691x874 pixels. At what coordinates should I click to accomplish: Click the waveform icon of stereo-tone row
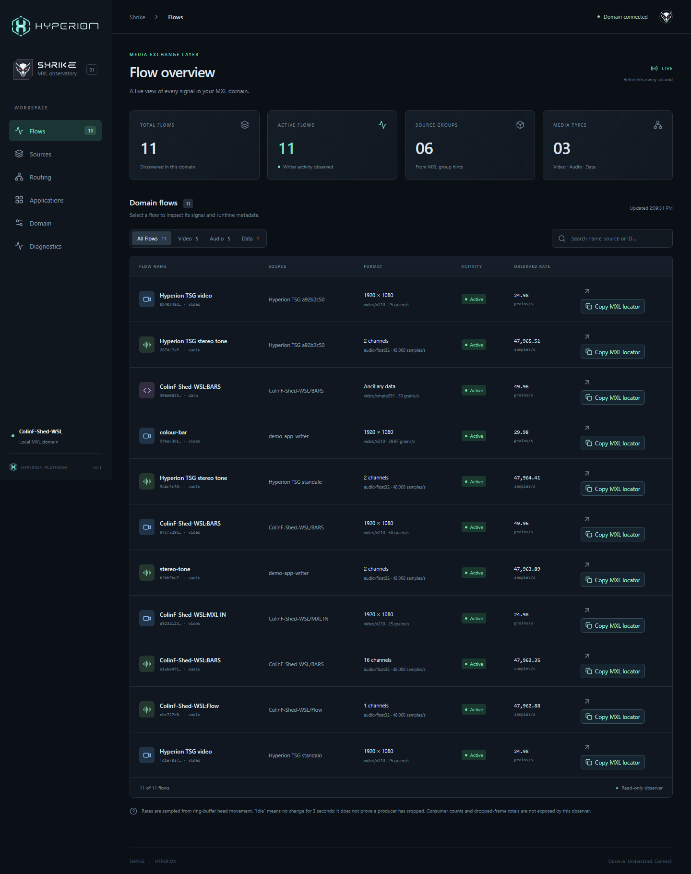click(147, 573)
